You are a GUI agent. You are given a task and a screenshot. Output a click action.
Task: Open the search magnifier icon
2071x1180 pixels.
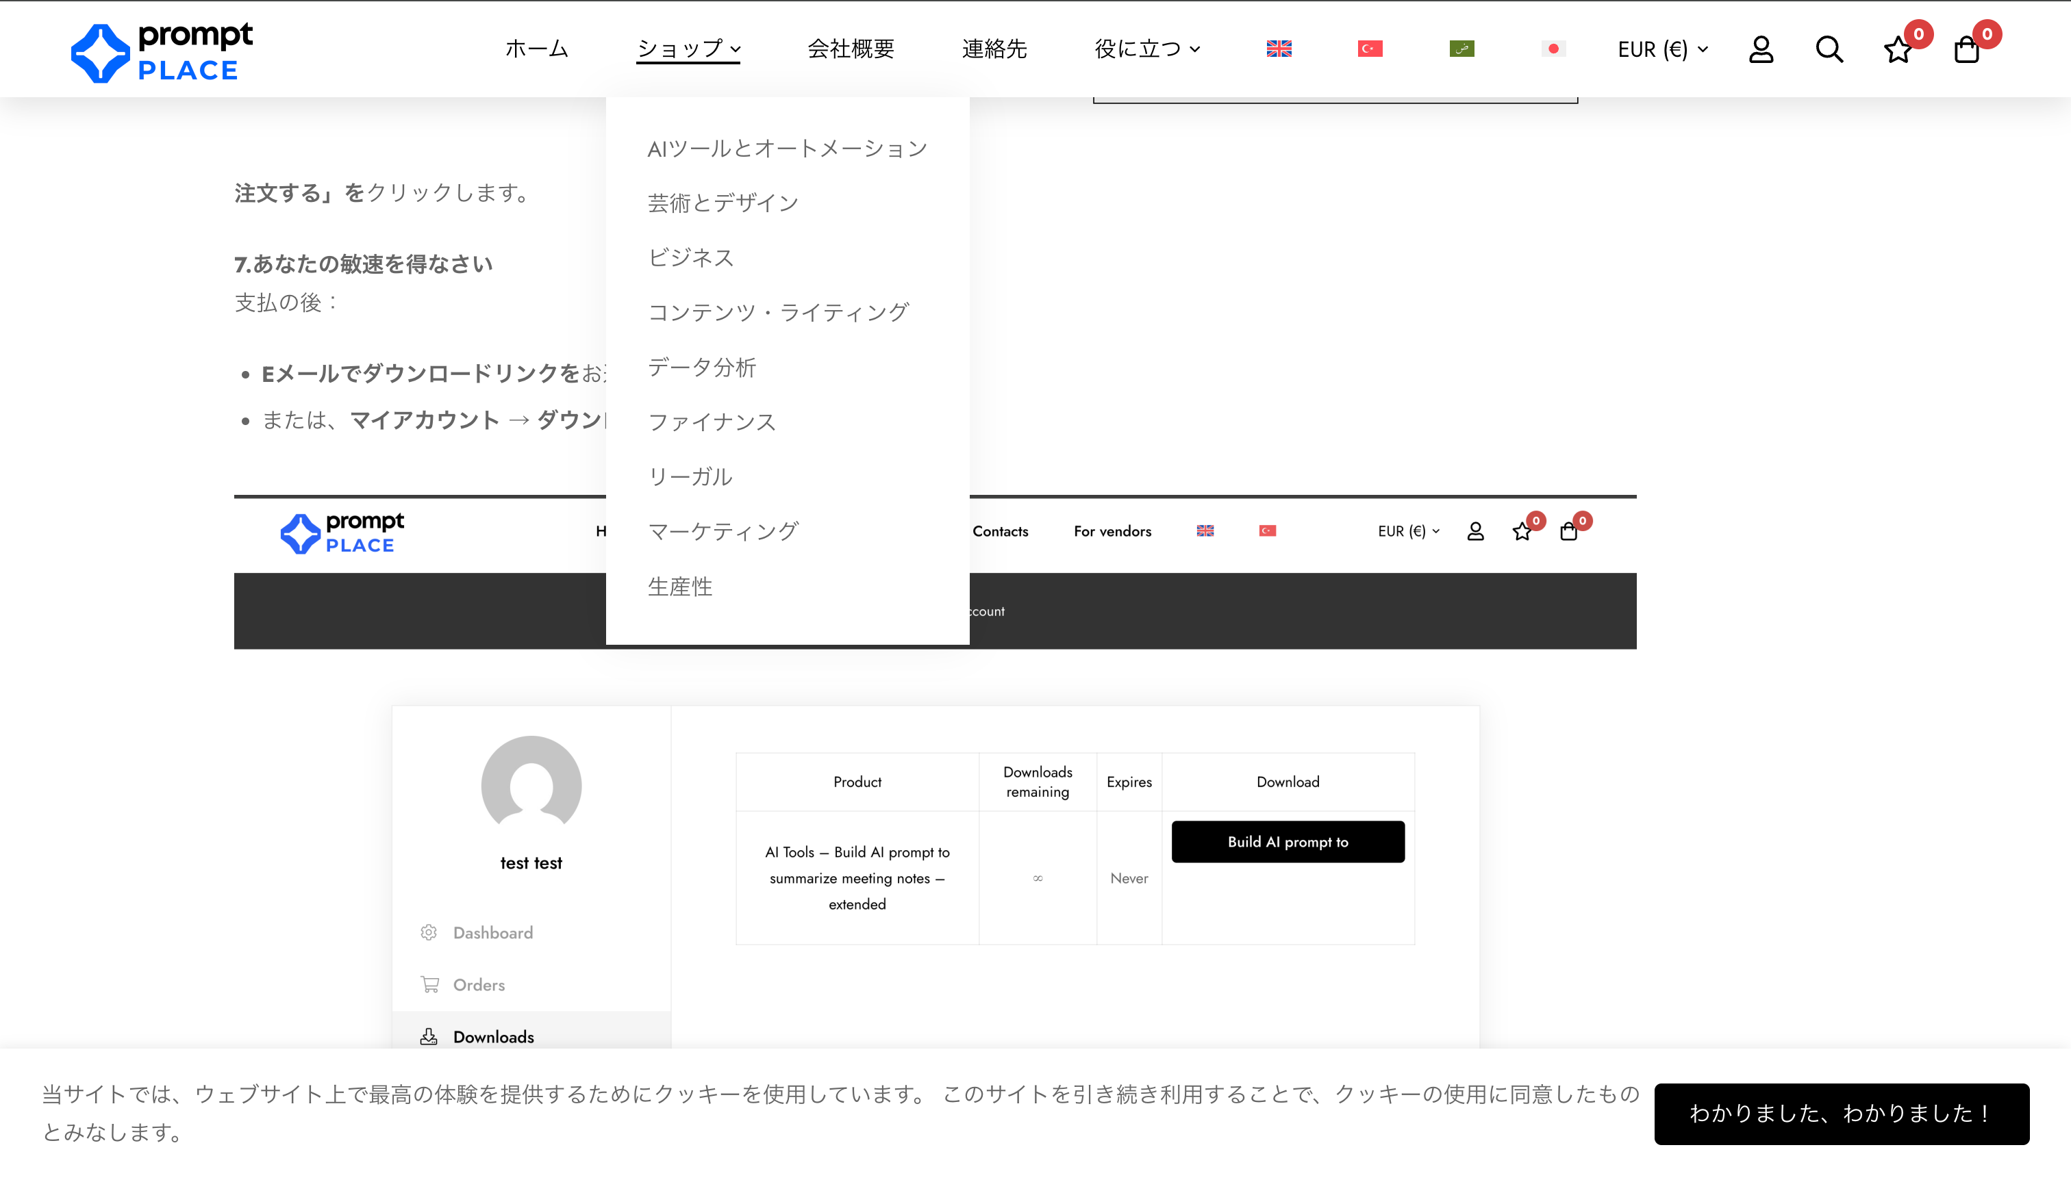pos(1829,49)
